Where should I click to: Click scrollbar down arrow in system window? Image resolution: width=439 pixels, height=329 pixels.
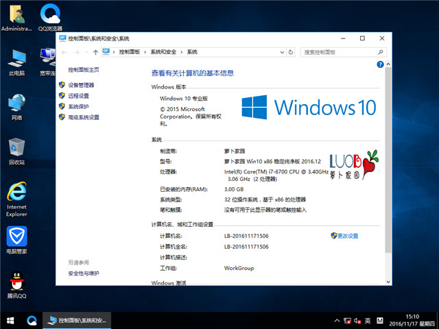[388, 282]
